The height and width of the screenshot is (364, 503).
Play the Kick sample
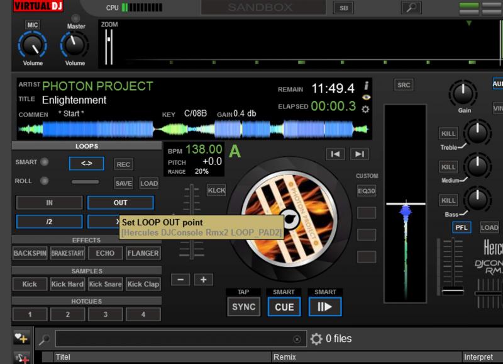pos(30,284)
